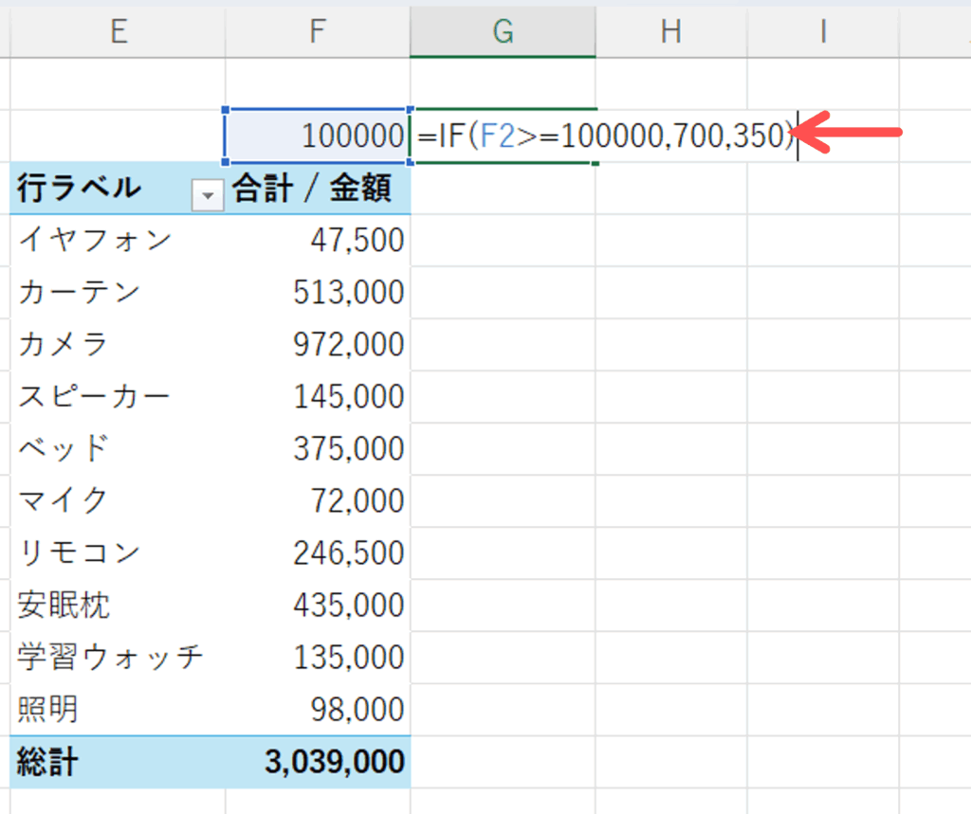Select column I header
The width and height of the screenshot is (971, 814).
pyautogui.click(x=822, y=31)
